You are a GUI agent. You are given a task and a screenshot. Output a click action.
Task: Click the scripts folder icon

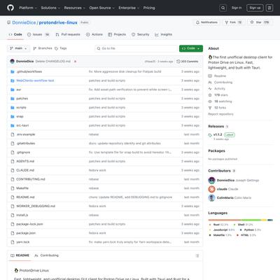[x=13, y=108]
